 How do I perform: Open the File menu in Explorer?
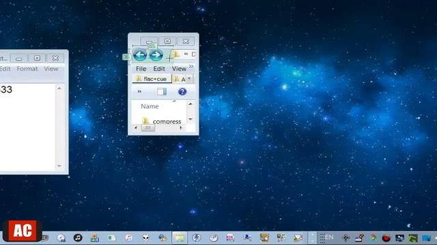click(x=141, y=69)
